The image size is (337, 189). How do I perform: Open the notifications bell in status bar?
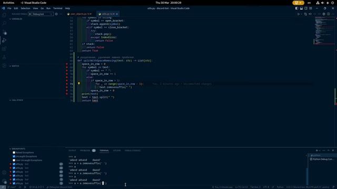point(333,187)
